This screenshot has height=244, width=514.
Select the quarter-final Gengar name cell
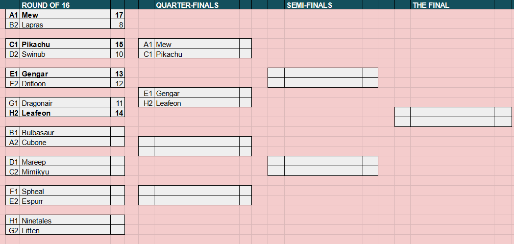coord(196,93)
